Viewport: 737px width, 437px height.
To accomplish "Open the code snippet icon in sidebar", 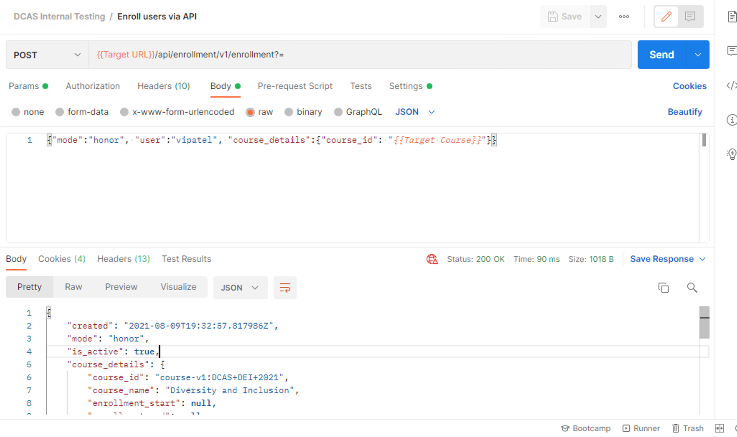I will click(x=732, y=85).
